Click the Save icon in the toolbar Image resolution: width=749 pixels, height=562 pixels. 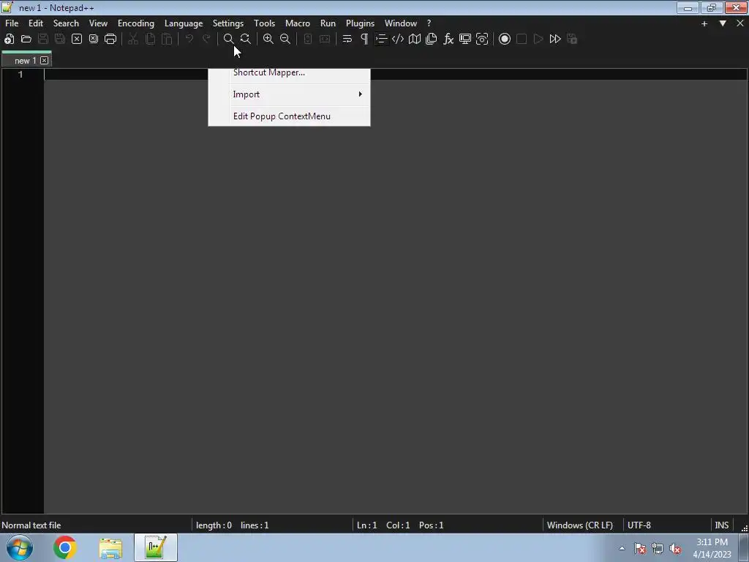(43, 40)
